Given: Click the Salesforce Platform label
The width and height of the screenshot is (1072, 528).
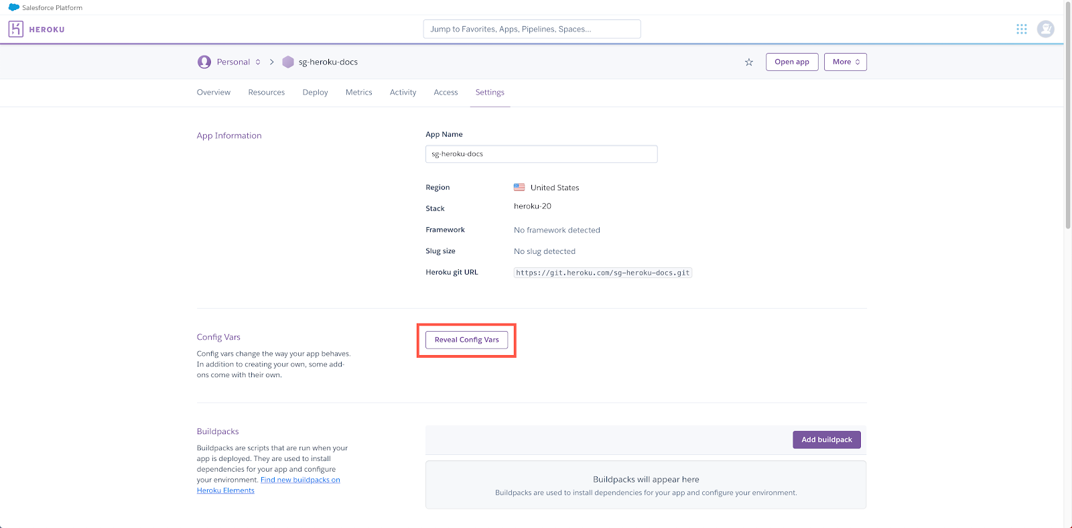Looking at the screenshot, I should (x=52, y=8).
